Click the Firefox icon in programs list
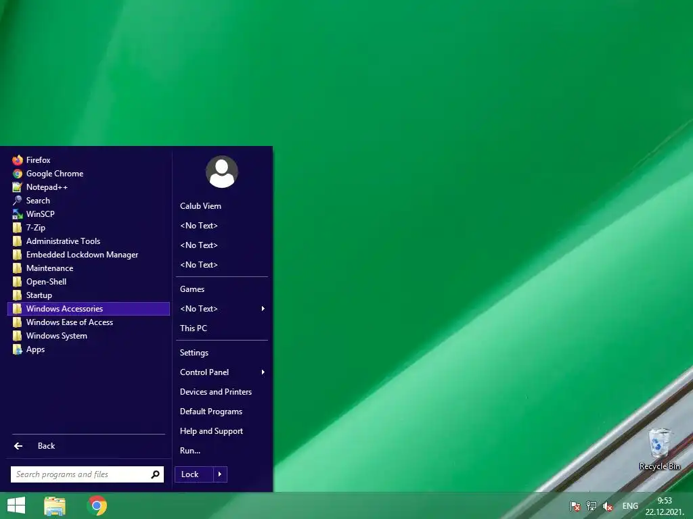Viewport: 693px width, 519px height. (x=17, y=159)
